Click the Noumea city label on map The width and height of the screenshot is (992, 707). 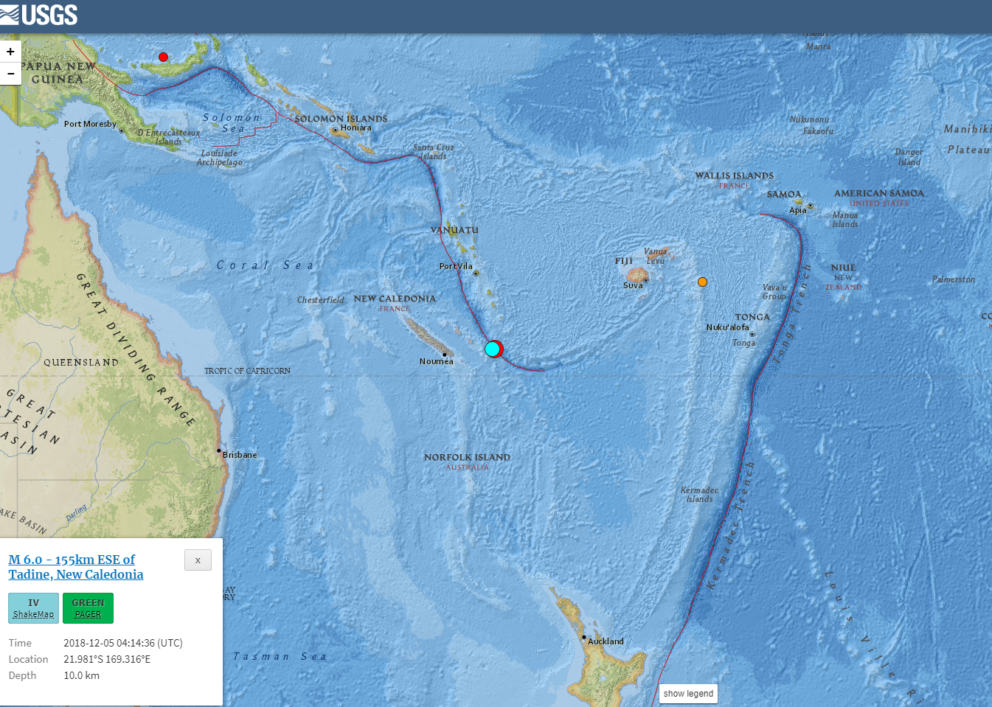[x=437, y=361]
